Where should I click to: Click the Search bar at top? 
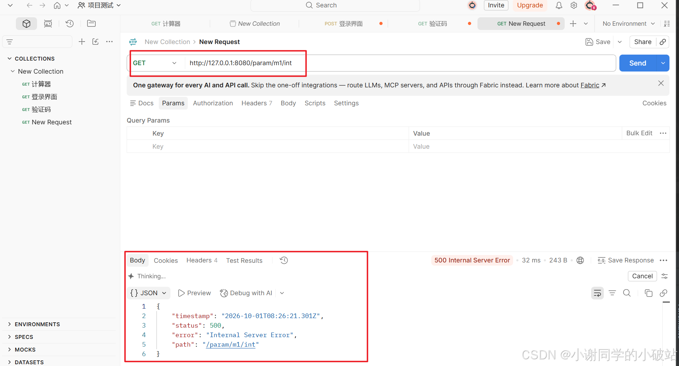coord(335,5)
